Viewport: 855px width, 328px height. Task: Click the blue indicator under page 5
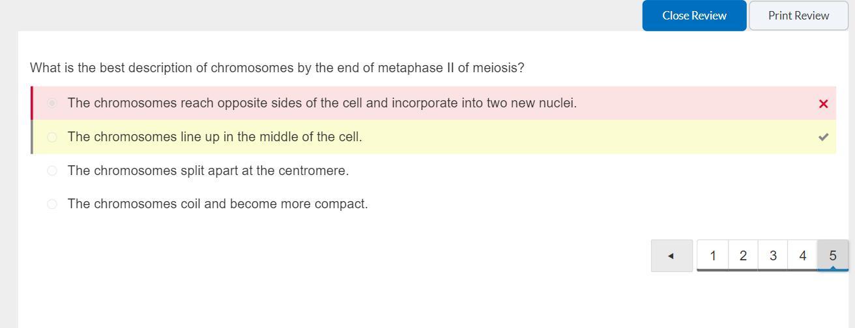pos(833,269)
